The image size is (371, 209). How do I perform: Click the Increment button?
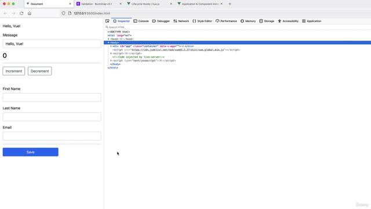tap(14, 71)
